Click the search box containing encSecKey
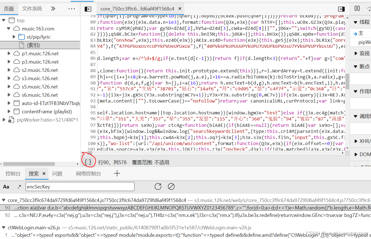 click(x=80, y=187)
